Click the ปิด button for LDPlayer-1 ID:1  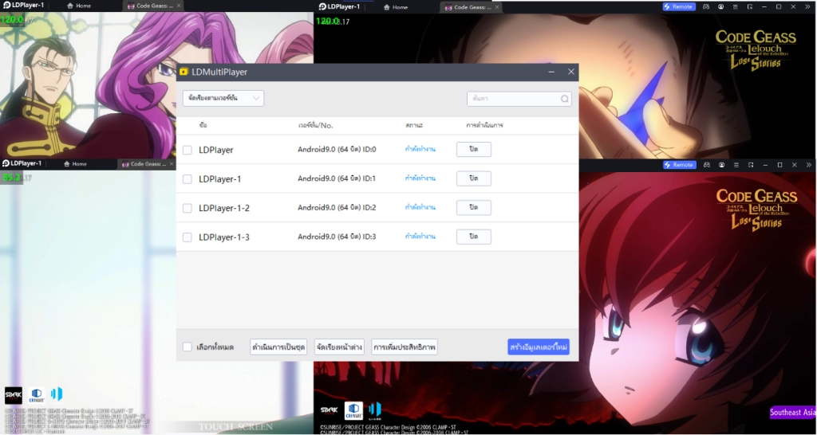(x=474, y=178)
